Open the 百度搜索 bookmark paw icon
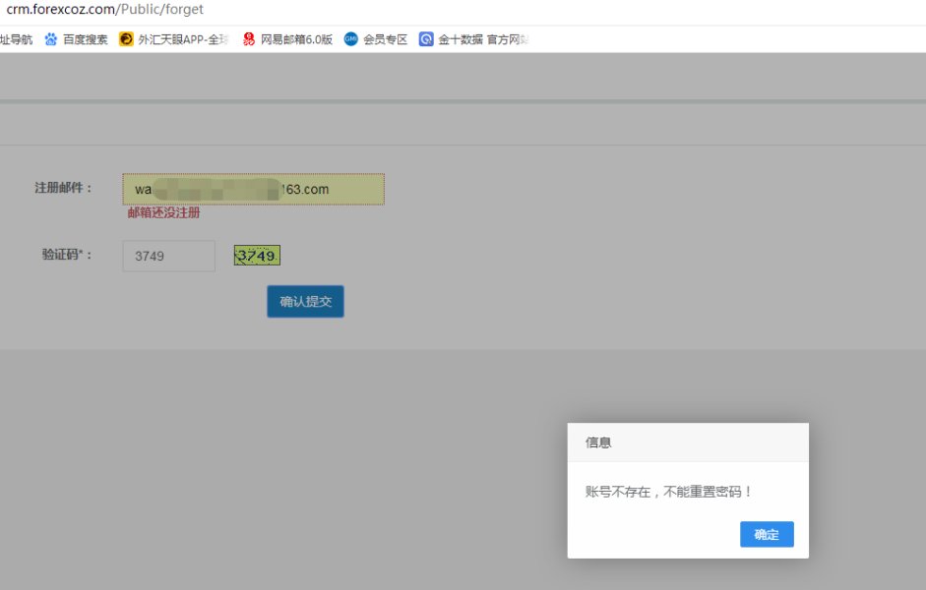Screen dimensions: 926x590 point(51,39)
